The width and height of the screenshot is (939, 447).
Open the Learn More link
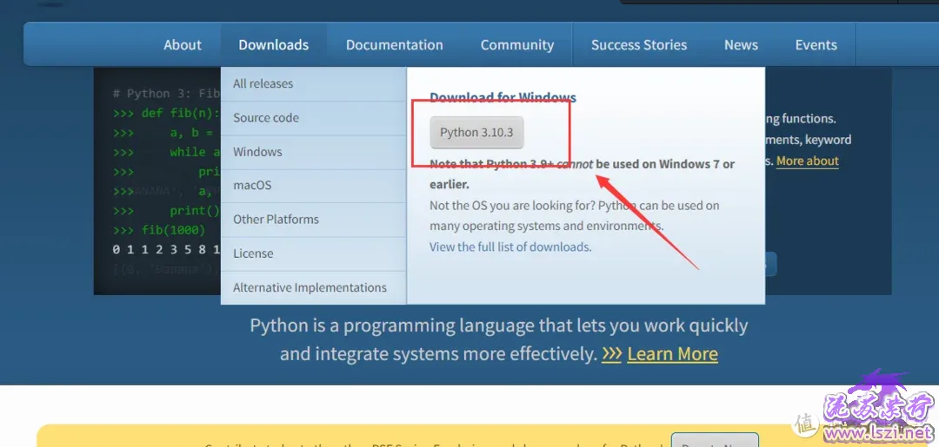672,354
